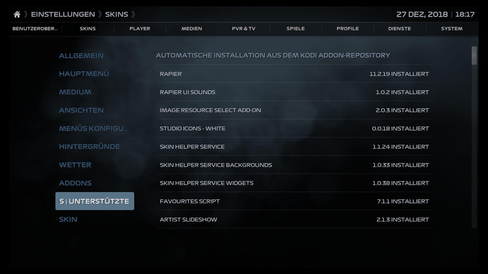Open the ANSICHTEN settings section
This screenshot has height=274, width=488.
click(x=81, y=110)
